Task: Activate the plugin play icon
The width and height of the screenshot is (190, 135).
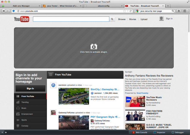Action: click(x=94, y=47)
